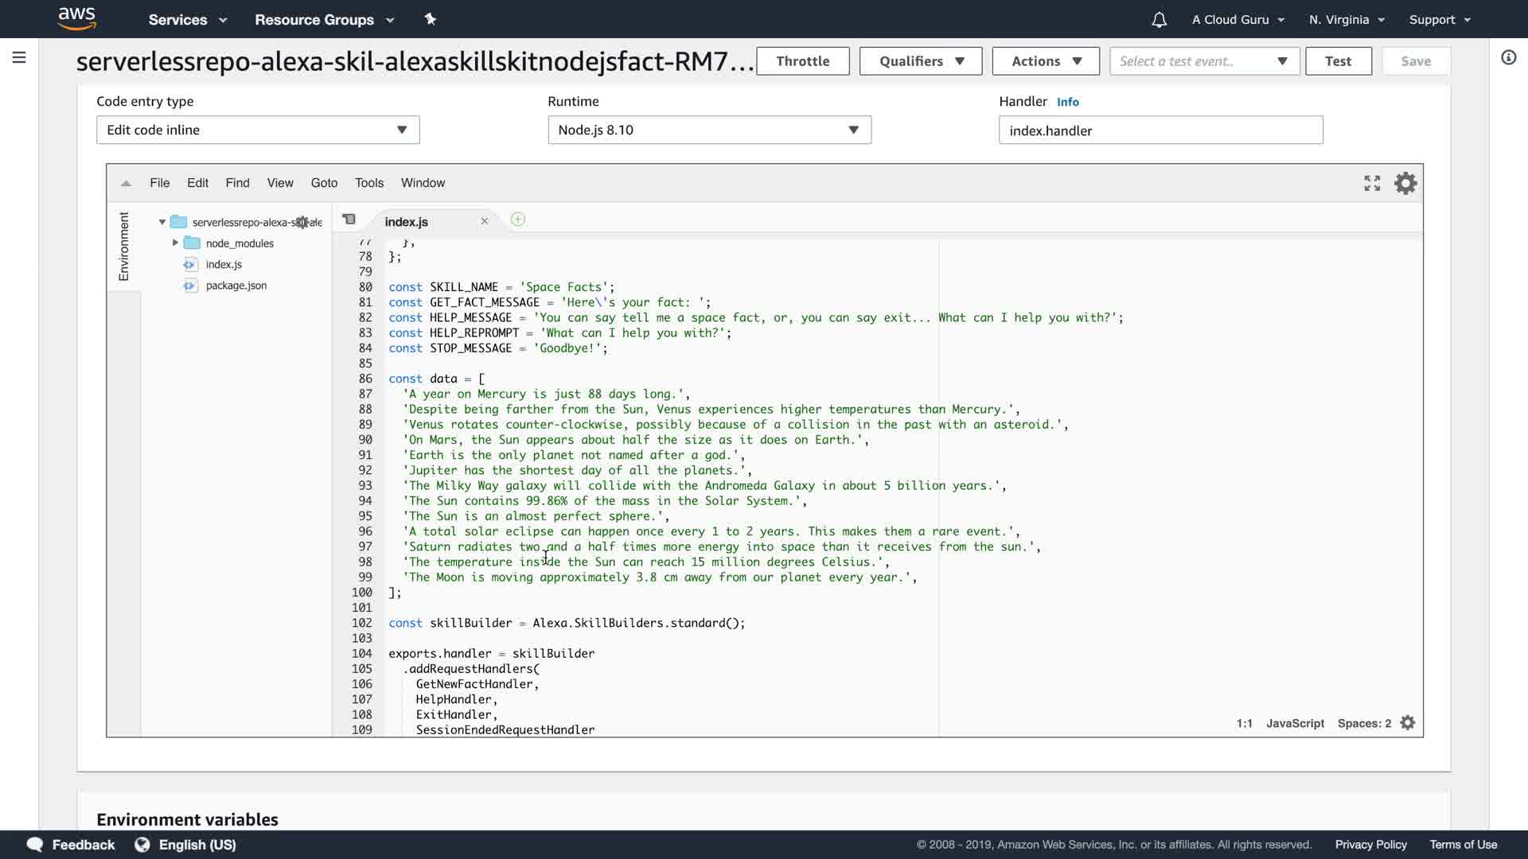Open the Select a test event dropdown
1528x859 pixels.
click(1203, 61)
